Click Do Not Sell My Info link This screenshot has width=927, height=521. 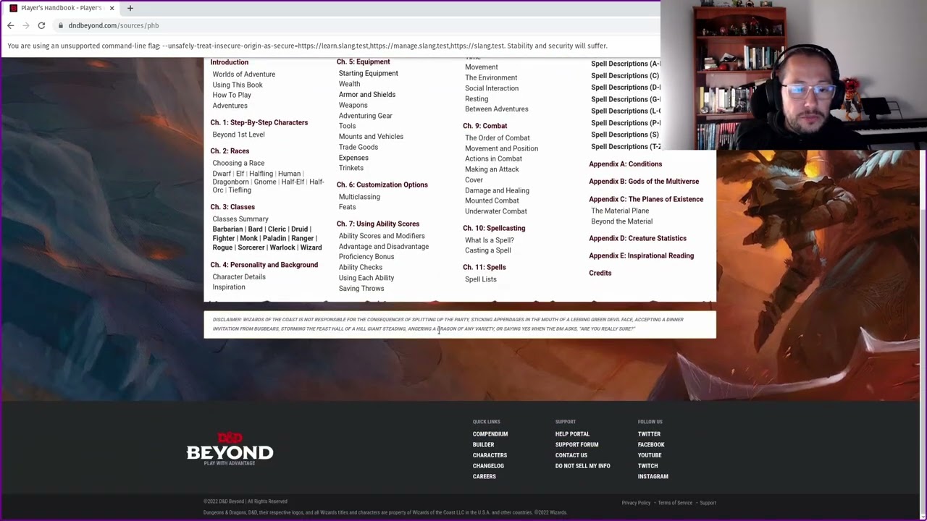[x=583, y=466]
